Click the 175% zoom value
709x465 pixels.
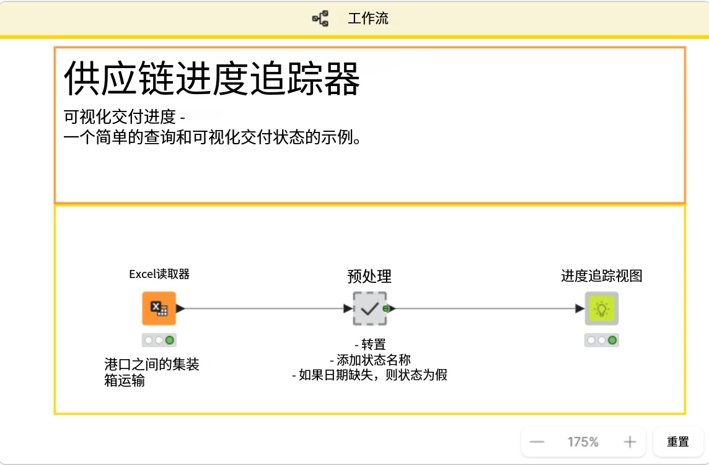pyautogui.click(x=583, y=441)
